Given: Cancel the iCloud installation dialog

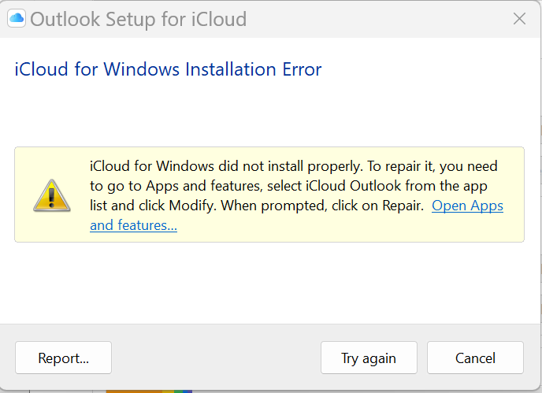Looking at the screenshot, I should click(475, 358).
